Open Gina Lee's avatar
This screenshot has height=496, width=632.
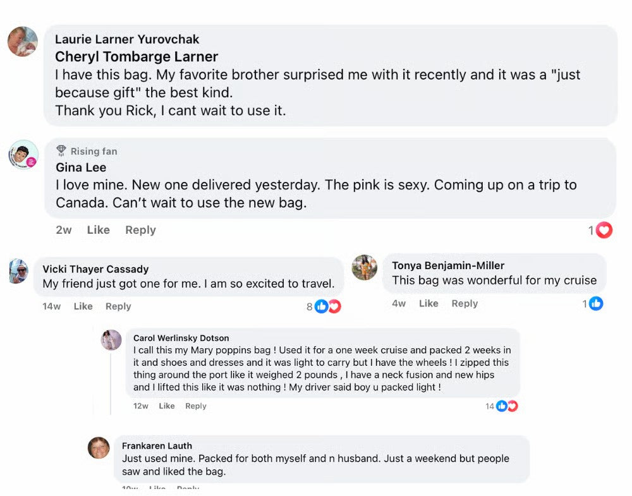[x=23, y=154]
